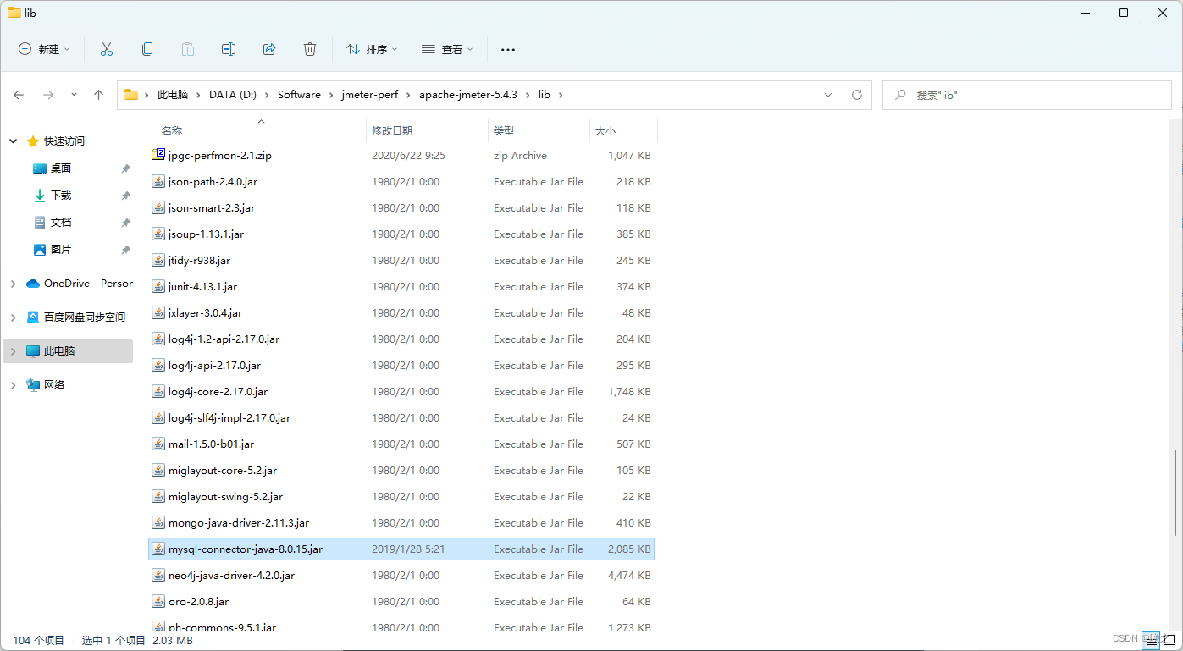Select the log4j-core-2.17.0.jar file icon
Viewport: 1183px width, 651px height.
[x=158, y=391]
